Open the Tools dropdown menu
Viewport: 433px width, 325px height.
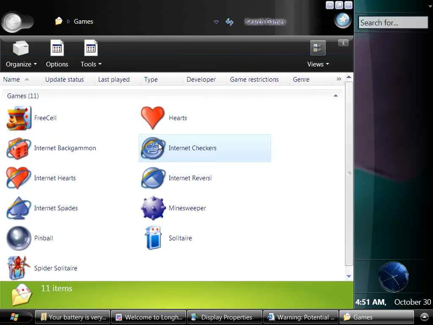pos(100,64)
